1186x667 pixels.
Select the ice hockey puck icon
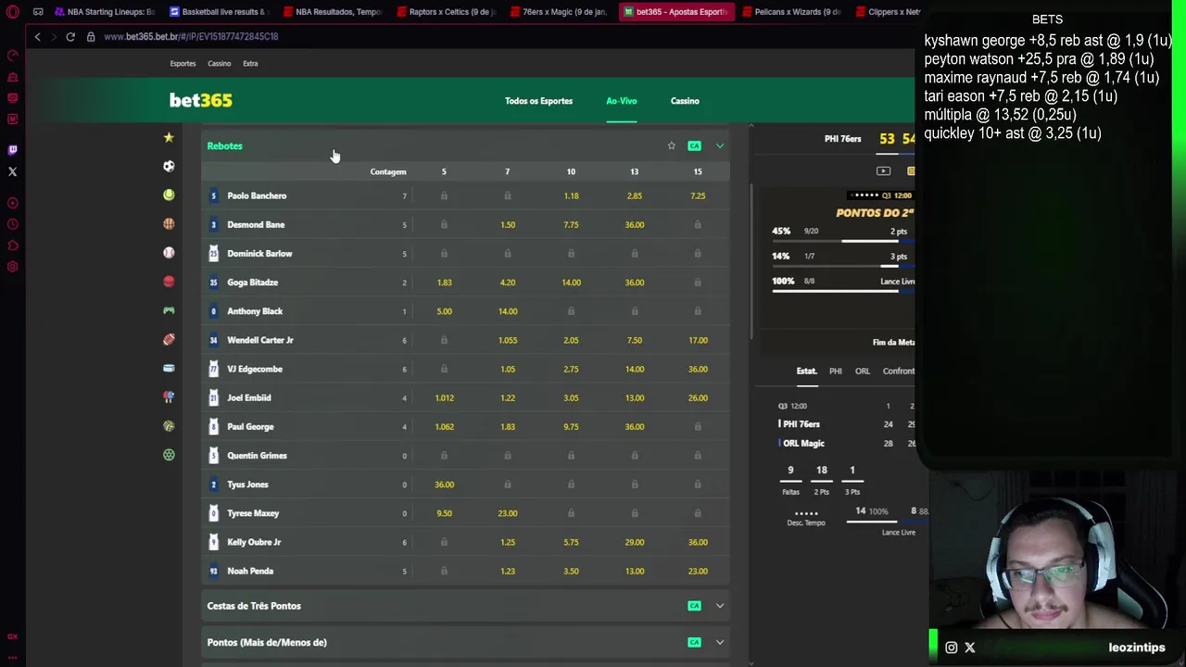[x=169, y=369]
